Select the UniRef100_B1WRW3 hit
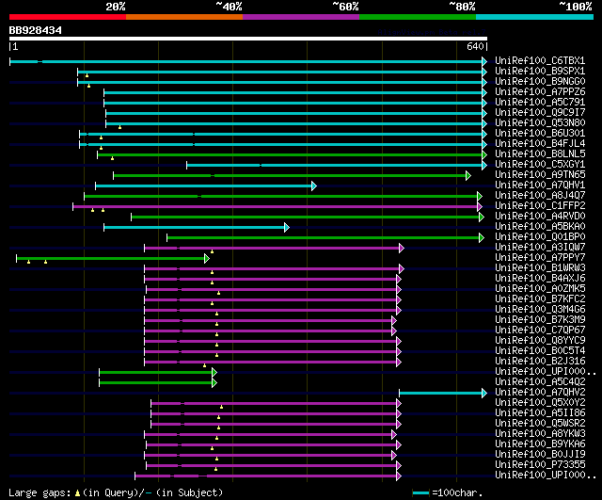 pos(540,268)
